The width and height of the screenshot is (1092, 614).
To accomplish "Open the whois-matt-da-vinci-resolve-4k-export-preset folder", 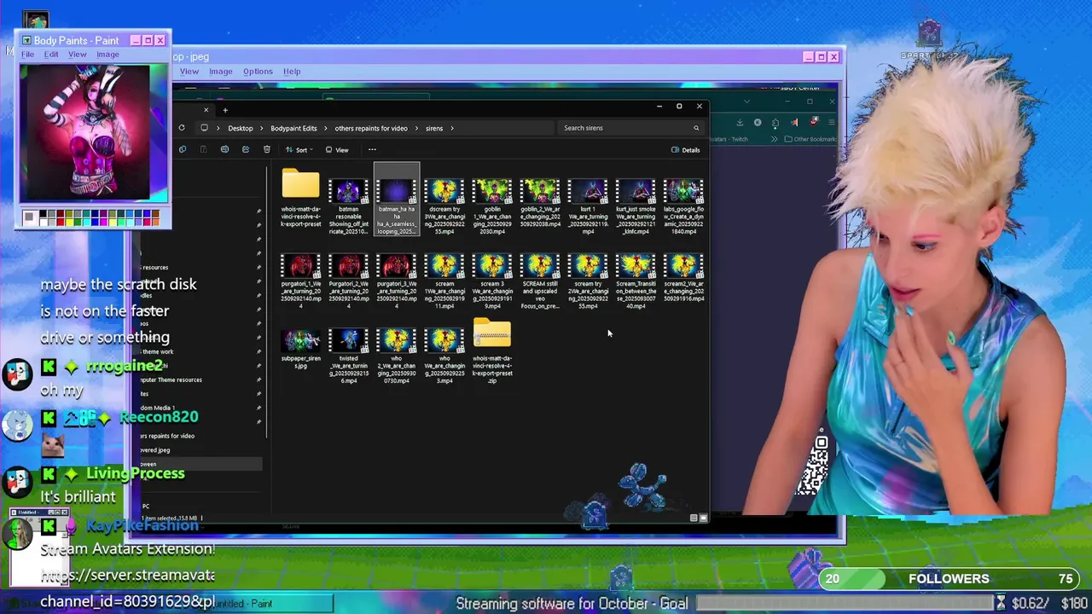I will pyautogui.click(x=300, y=199).
